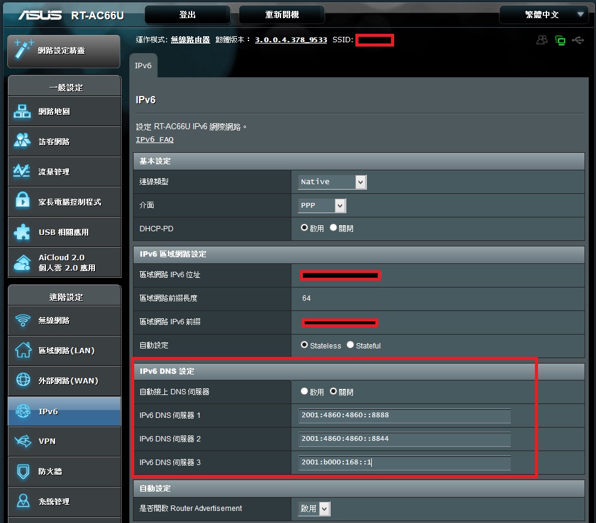Click the IPv6 區域網路設定 section header
Viewport: 596px width, 523px height.
coord(359,254)
